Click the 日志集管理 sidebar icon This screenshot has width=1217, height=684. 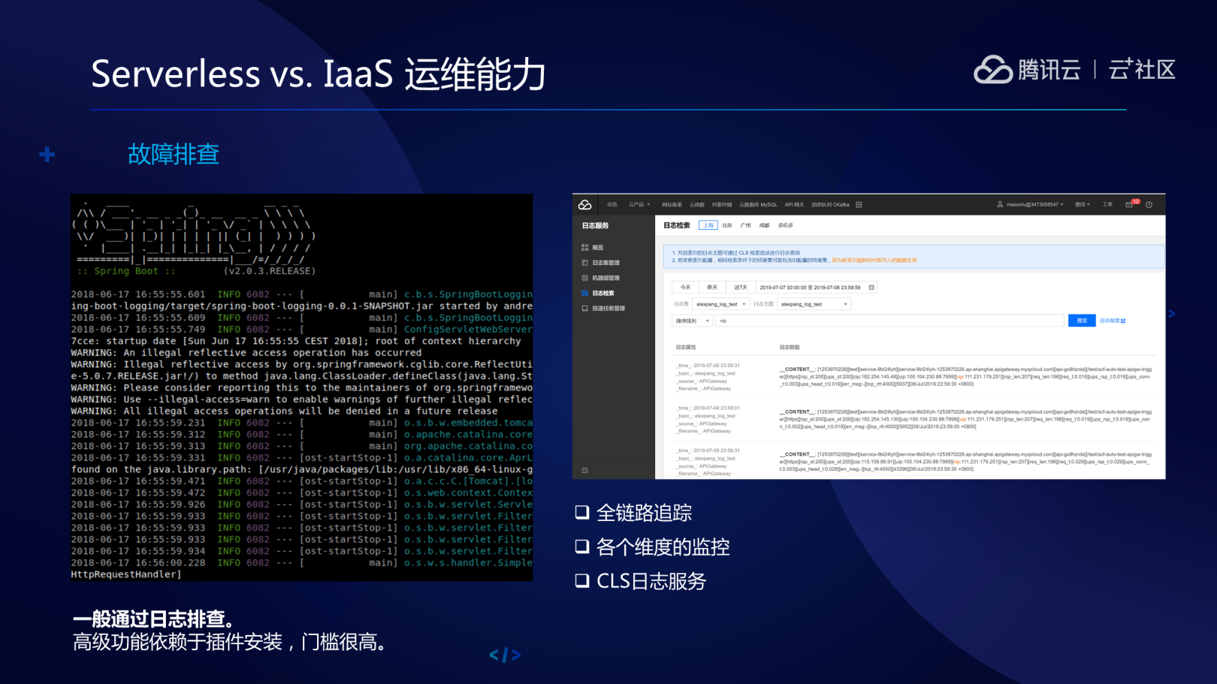click(x=584, y=263)
